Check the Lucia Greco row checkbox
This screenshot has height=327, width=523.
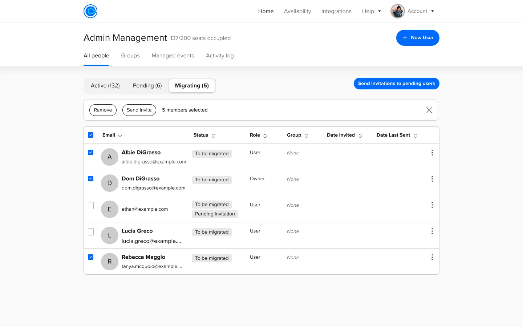tap(91, 232)
